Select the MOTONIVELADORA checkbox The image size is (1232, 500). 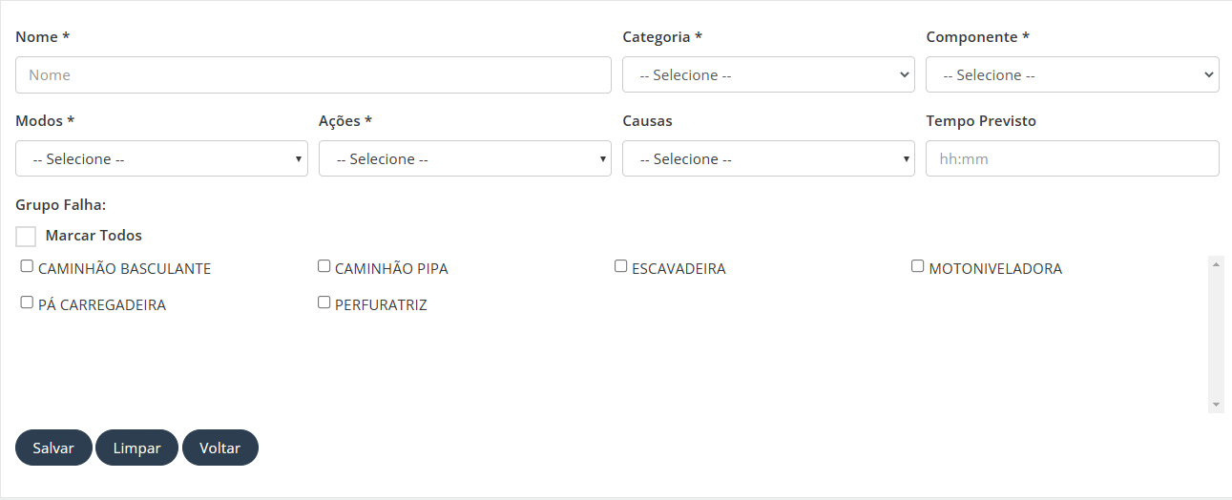pos(918,266)
